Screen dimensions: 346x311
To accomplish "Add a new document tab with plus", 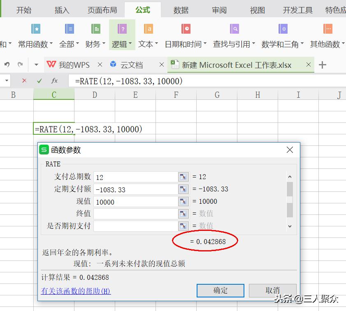I will coord(323,65).
